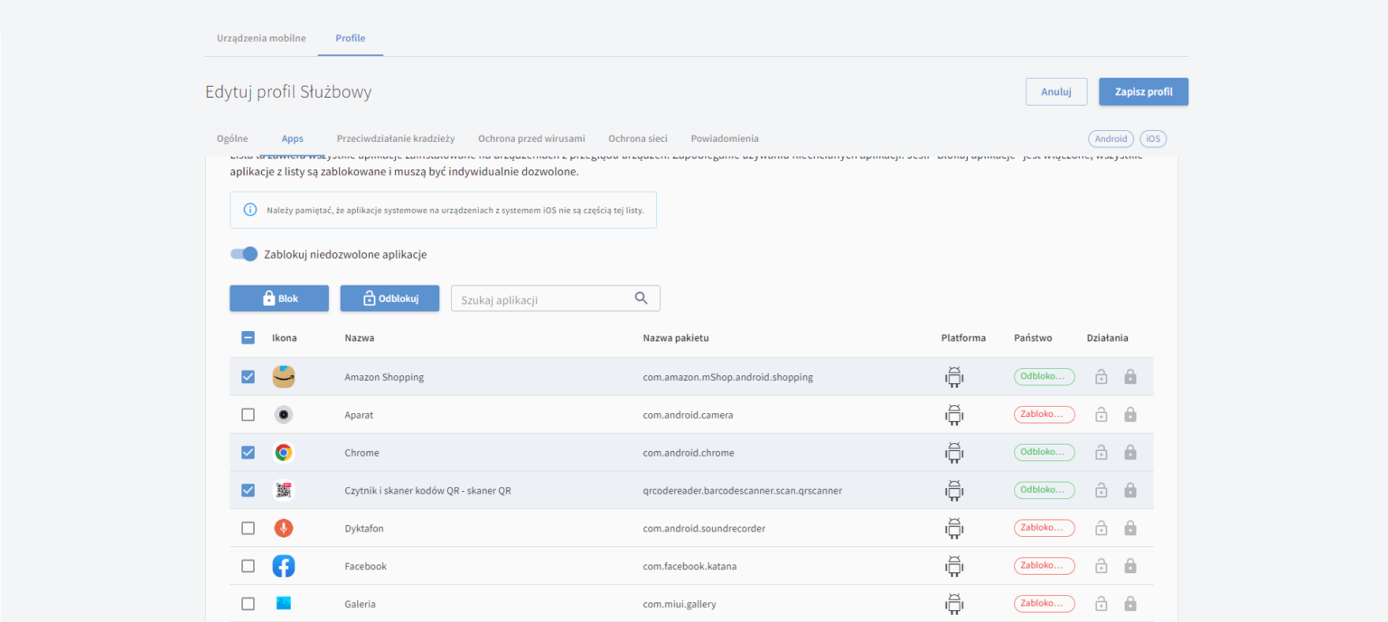Check the Dyktafon checkbox

click(248, 528)
